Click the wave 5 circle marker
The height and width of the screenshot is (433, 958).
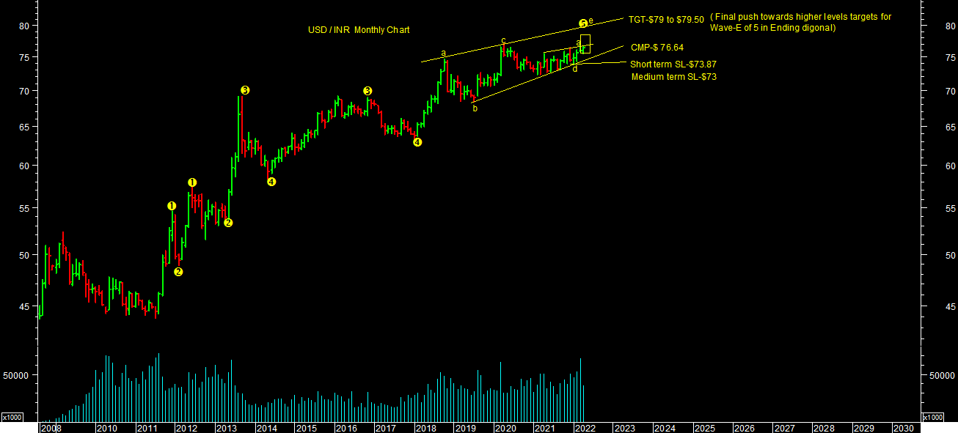point(583,23)
